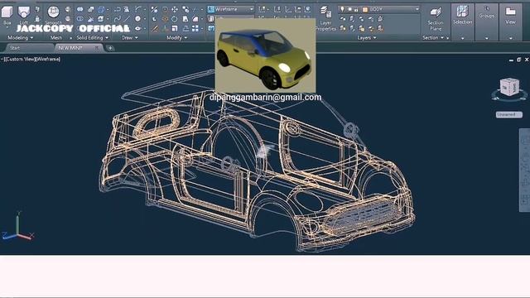Click the [Wireframe] viewport style control
Viewport: 530px width, 298px height.
pos(47,59)
